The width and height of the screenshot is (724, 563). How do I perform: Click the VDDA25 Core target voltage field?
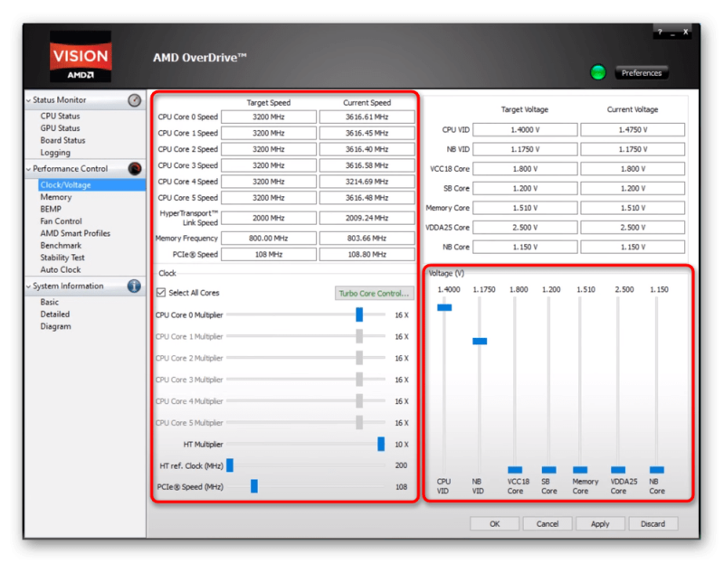(x=525, y=228)
